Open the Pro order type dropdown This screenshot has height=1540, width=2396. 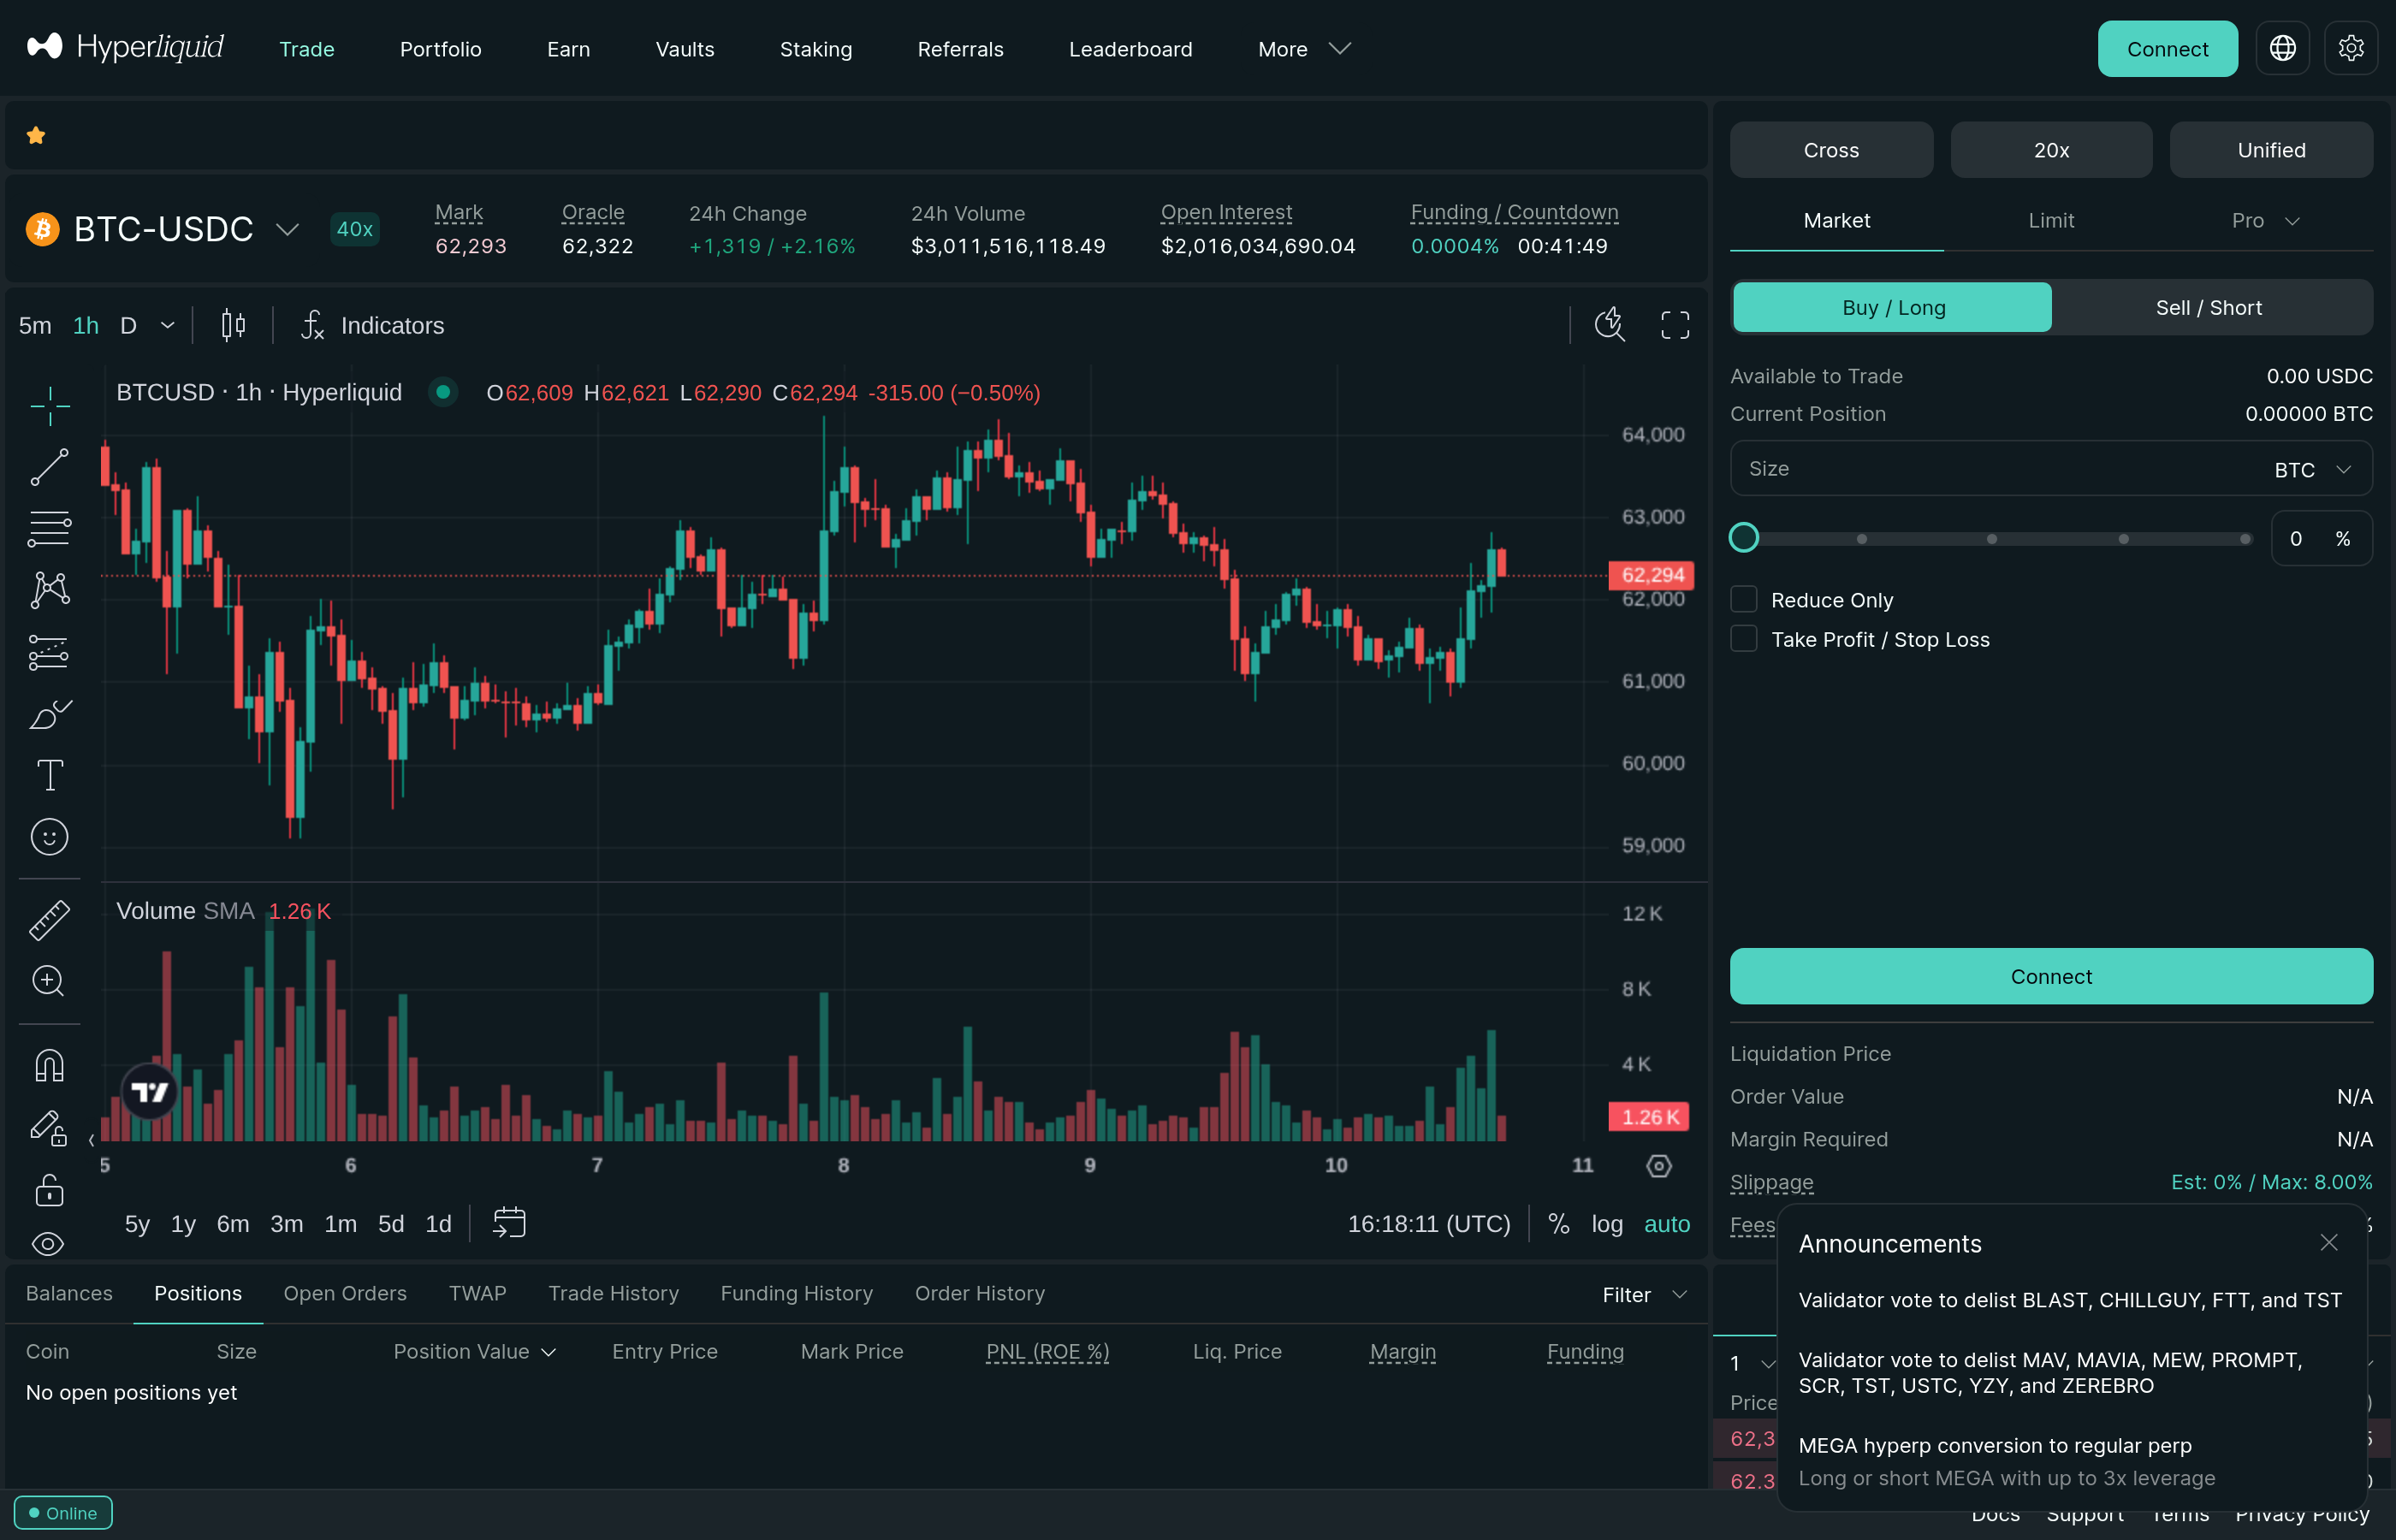click(2265, 220)
